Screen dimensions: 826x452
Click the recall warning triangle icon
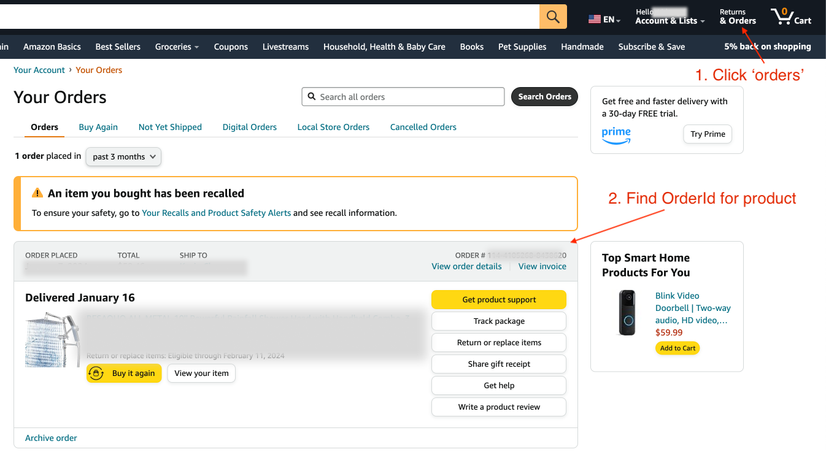pyautogui.click(x=37, y=193)
